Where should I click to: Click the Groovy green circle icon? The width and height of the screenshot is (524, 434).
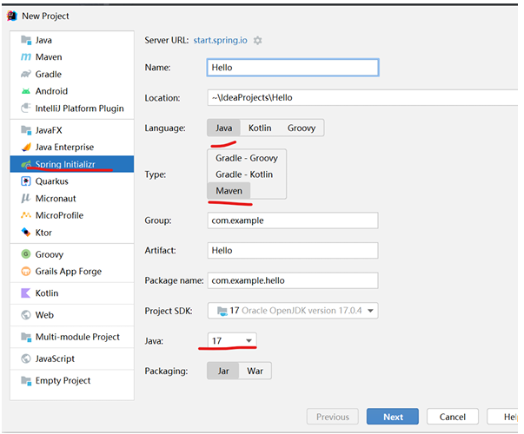click(x=26, y=254)
